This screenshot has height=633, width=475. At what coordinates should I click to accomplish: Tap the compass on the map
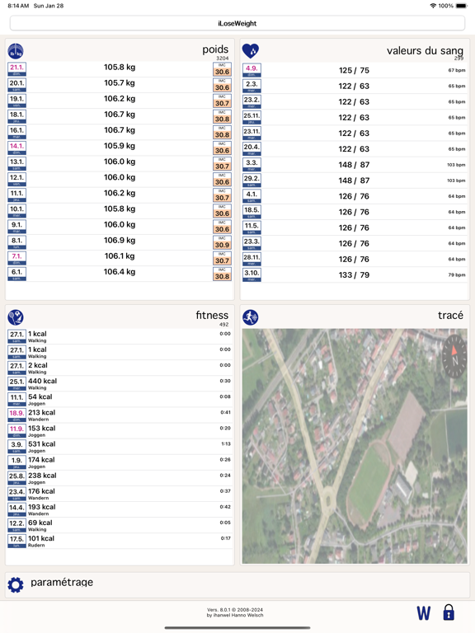tap(454, 356)
